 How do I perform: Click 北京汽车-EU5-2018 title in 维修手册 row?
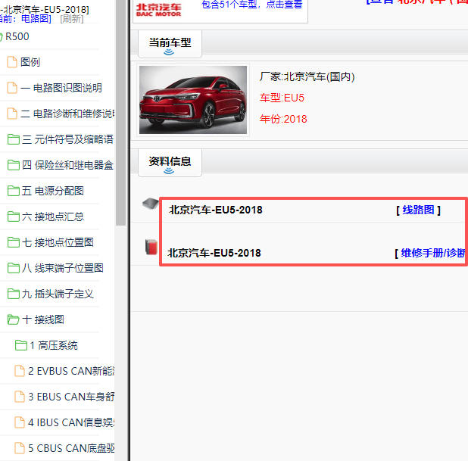coord(214,253)
